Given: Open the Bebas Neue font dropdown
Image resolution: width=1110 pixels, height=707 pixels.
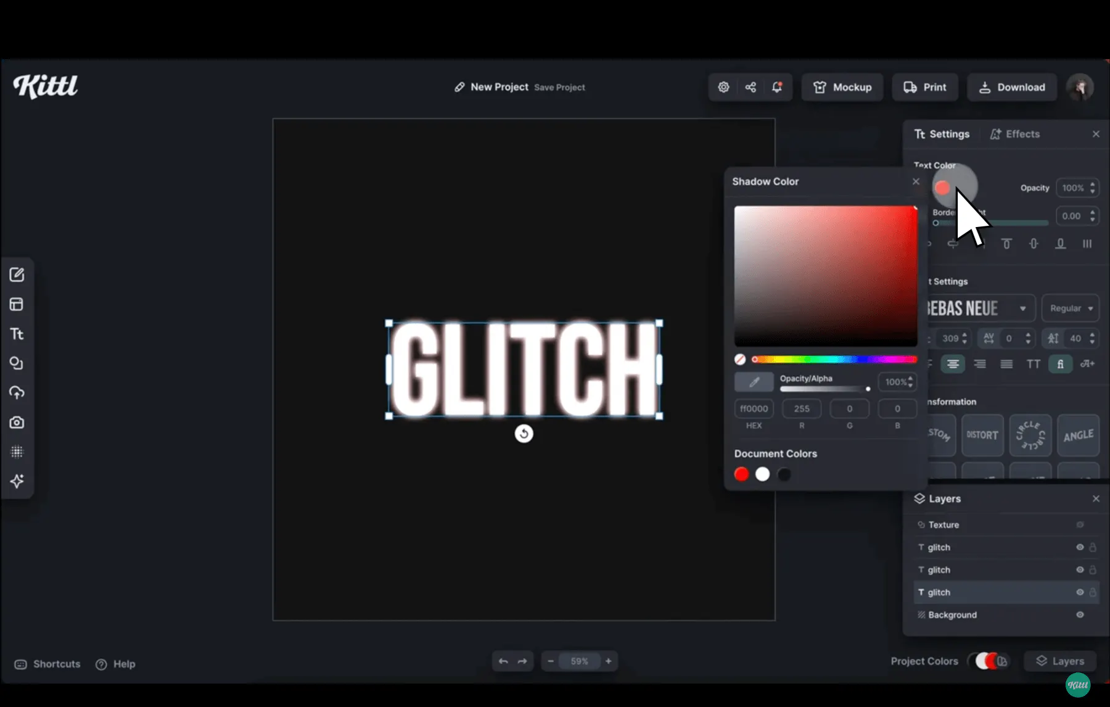Looking at the screenshot, I should [x=1024, y=308].
